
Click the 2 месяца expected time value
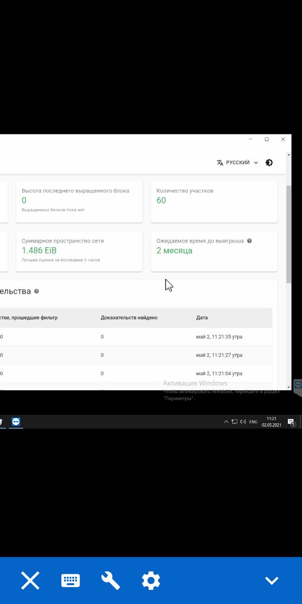(175, 251)
